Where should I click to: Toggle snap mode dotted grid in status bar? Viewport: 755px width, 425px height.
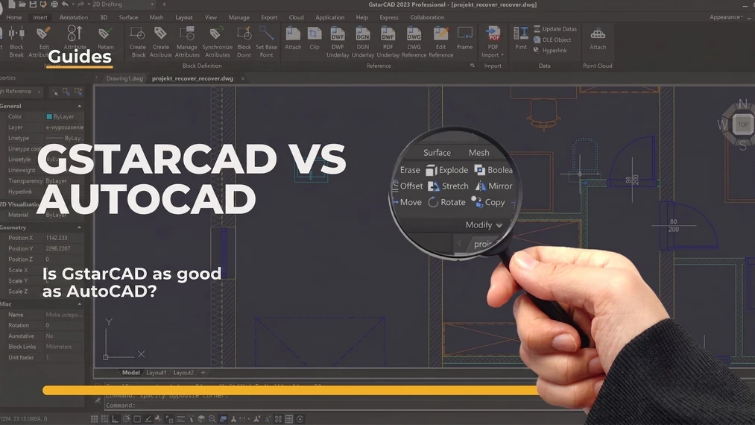(104, 419)
